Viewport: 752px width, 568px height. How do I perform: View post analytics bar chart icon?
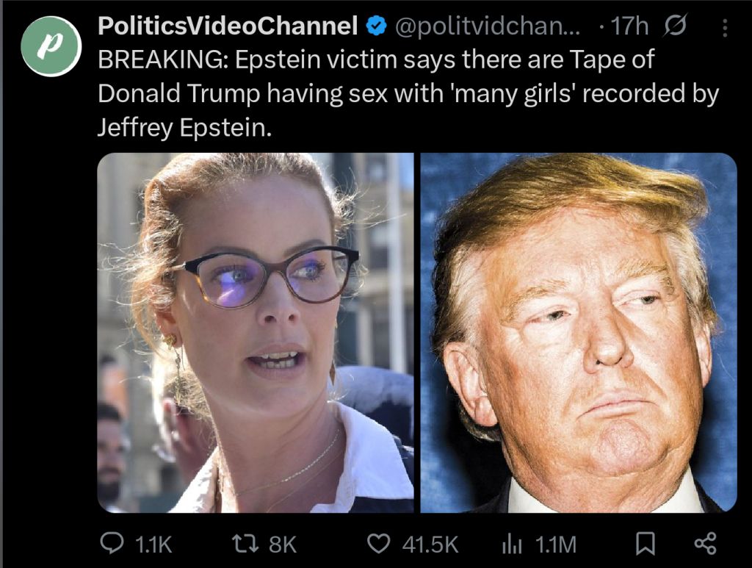click(511, 544)
